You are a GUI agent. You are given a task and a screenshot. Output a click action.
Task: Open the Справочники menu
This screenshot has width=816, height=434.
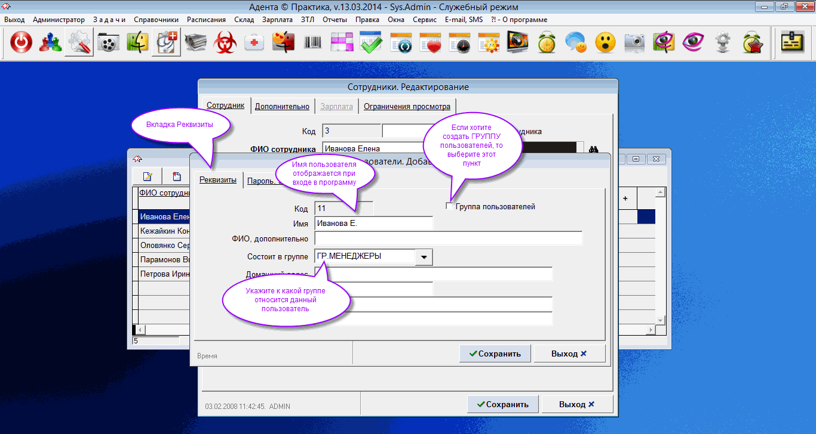[156, 20]
